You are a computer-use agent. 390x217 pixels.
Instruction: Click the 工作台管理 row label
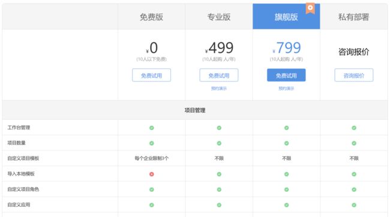coord(19,128)
